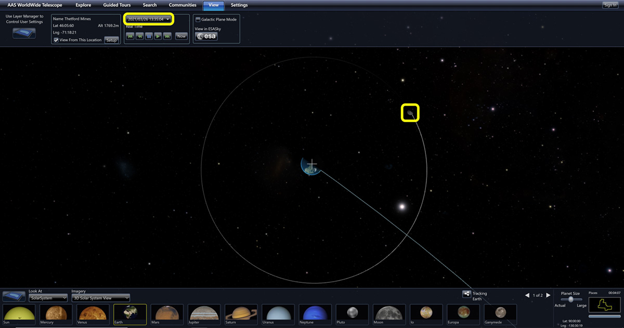The image size is (624, 328).
Task: Open the Guided Tours tab
Action: pos(117,5)
